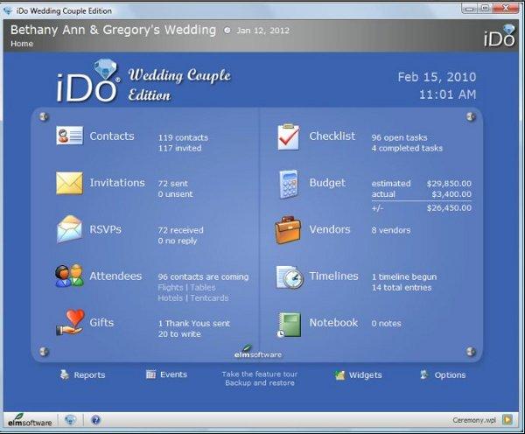Click the Invitations envelope icon

[x=68, y=184]
